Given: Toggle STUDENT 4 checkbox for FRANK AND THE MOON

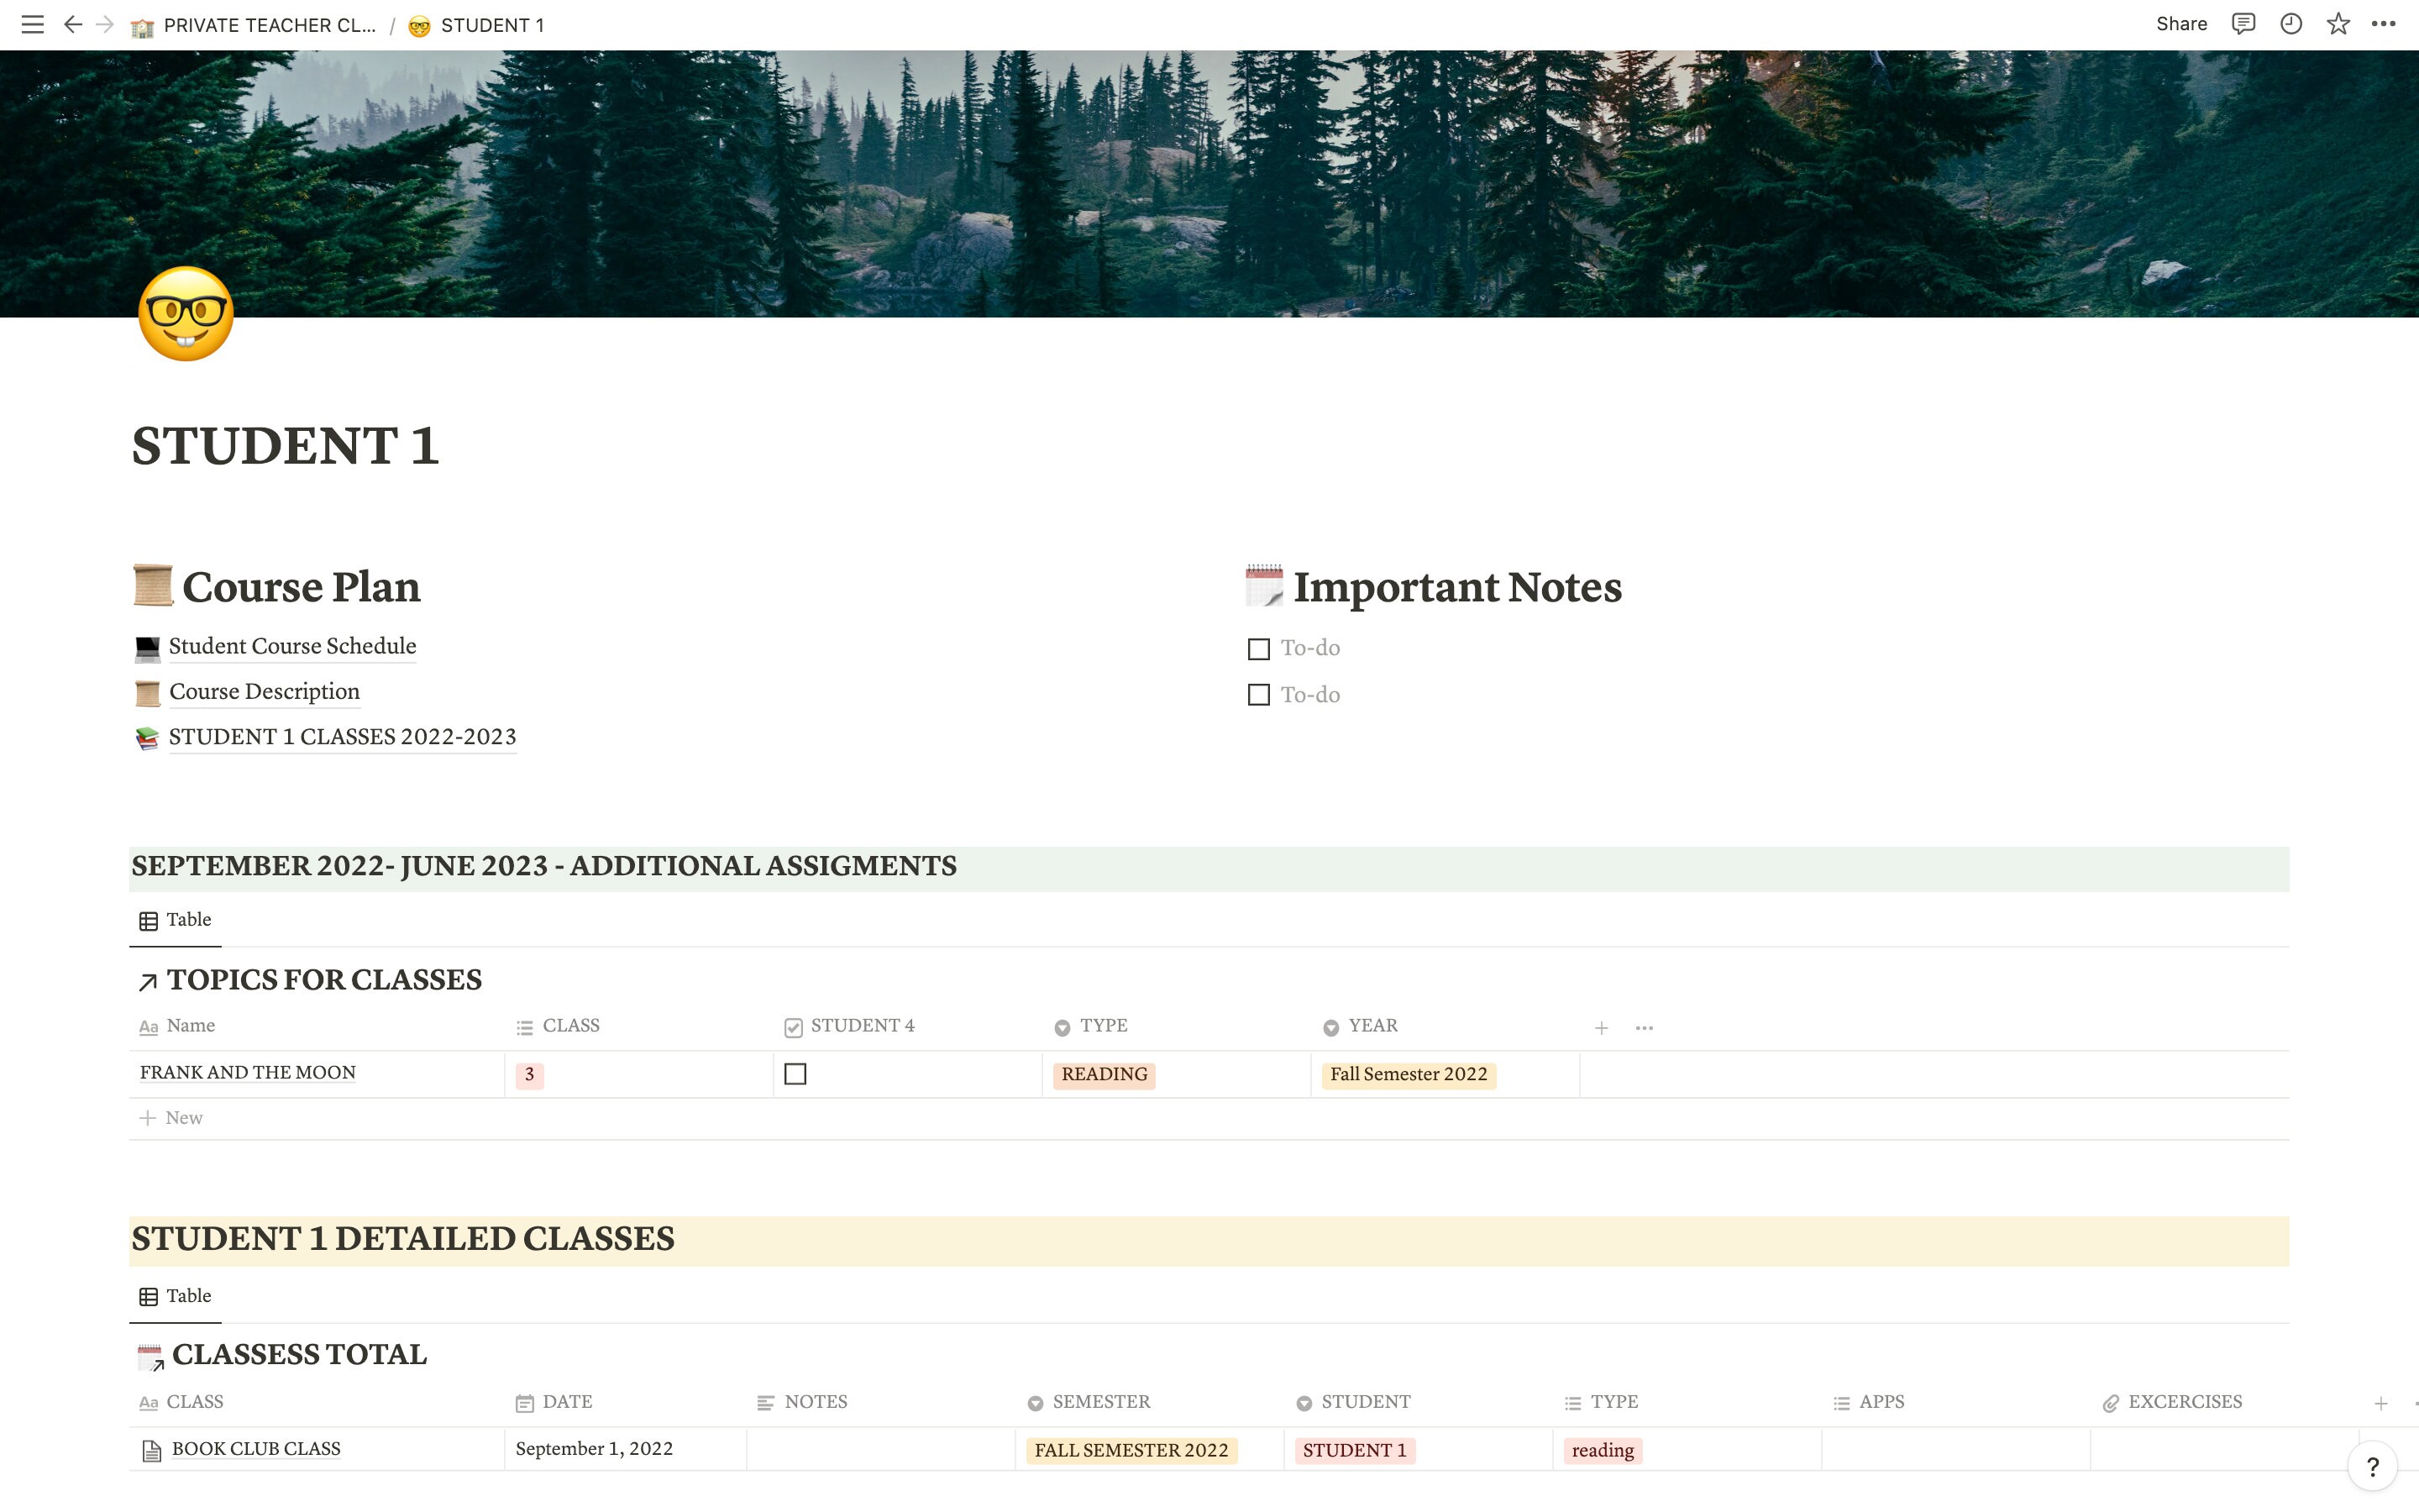Looking at the screenshot, I should tap(795, 1074).
